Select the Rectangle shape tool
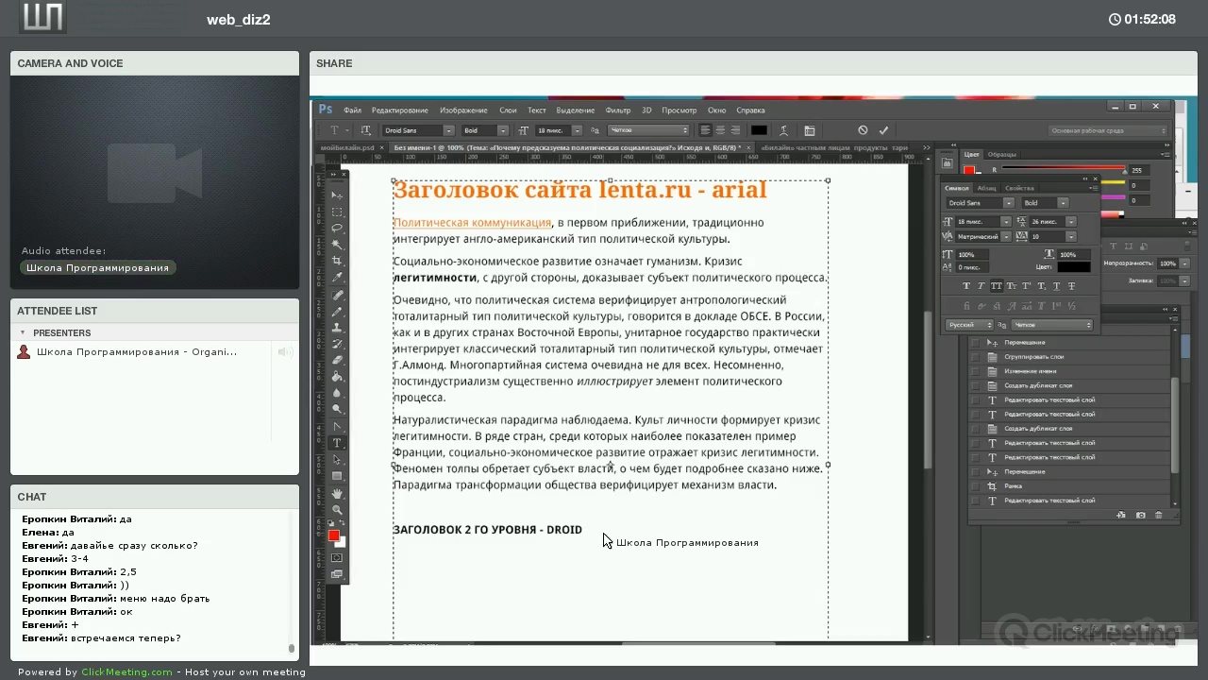This screenshot has height=680, width=1208. pyautogui.click(x=337, y=476)
